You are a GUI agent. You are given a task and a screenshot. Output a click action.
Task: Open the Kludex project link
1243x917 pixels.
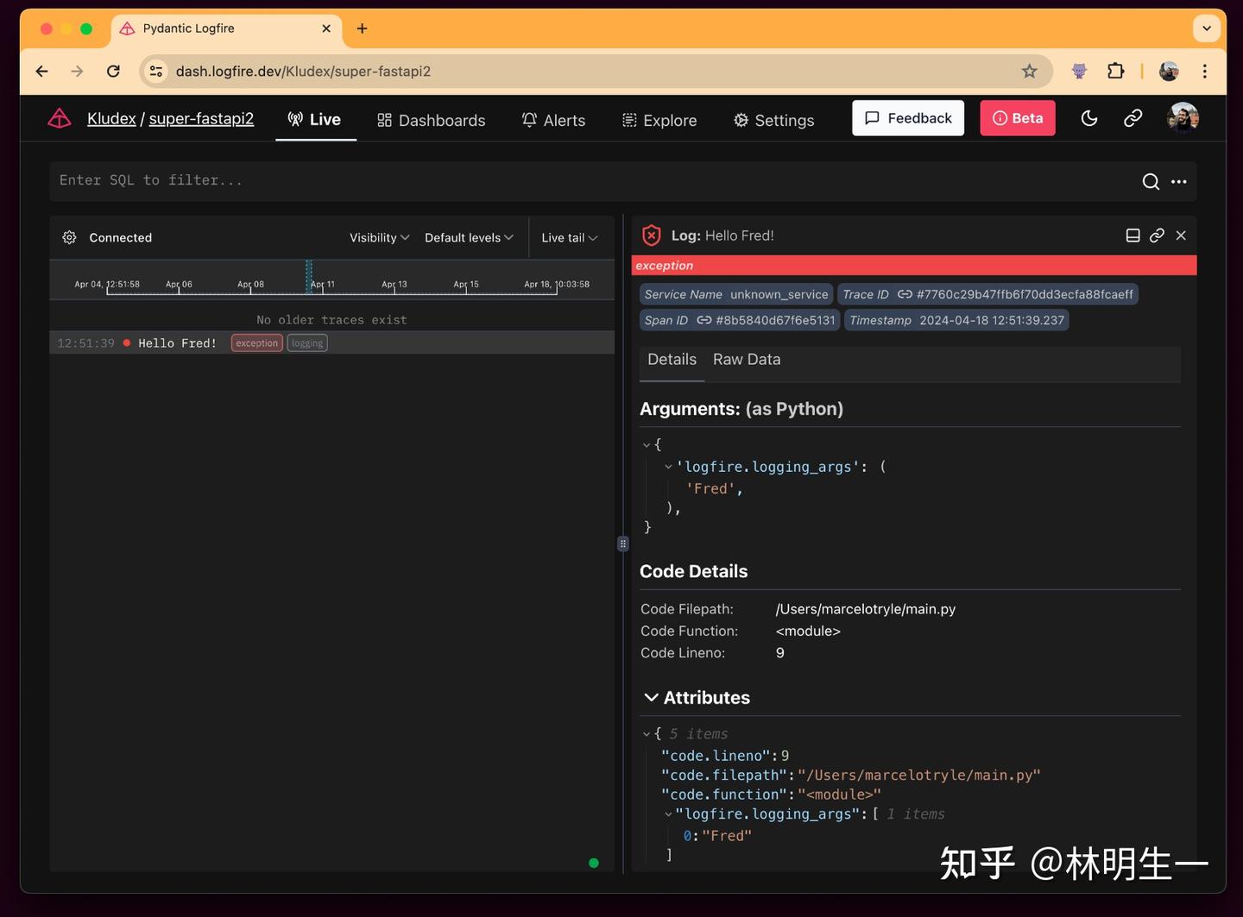pos(111,118)
